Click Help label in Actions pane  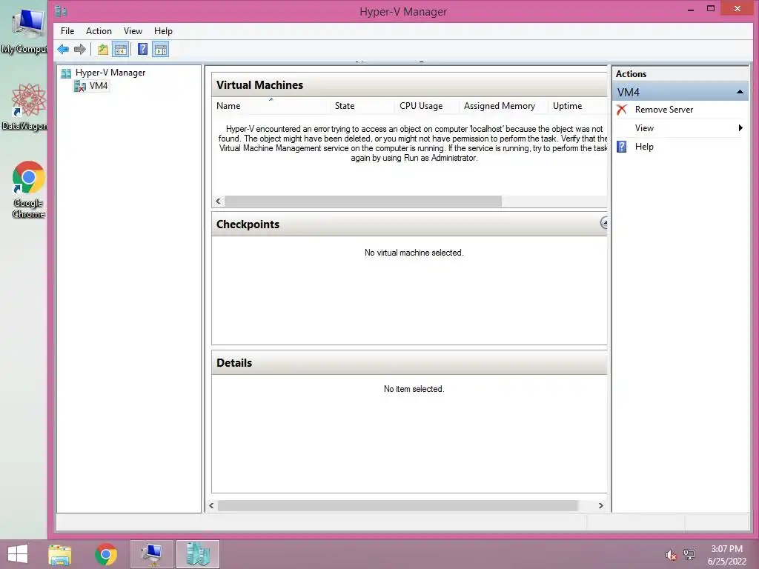644,147
